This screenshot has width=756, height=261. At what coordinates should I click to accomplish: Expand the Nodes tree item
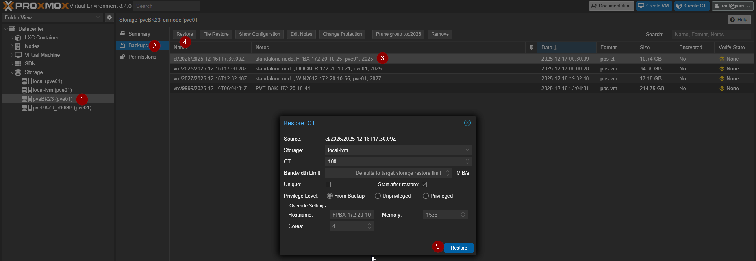[x=12, y=46]
